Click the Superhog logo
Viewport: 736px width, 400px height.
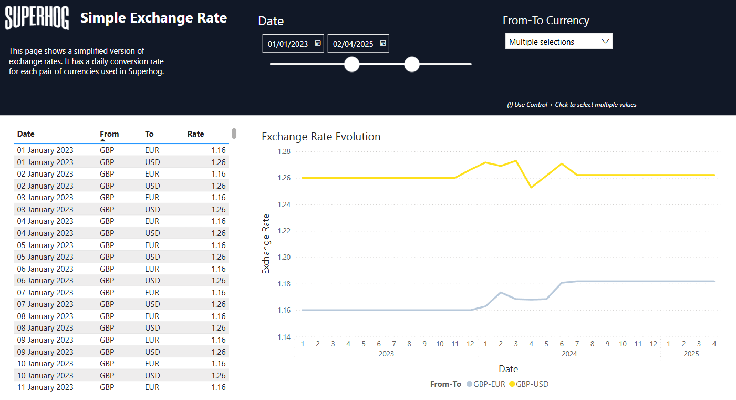click(x=37, y=18)
